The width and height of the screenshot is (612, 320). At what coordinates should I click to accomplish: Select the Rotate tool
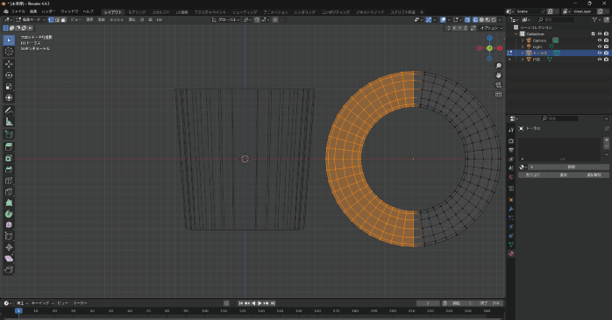click(x=9, y=75)
